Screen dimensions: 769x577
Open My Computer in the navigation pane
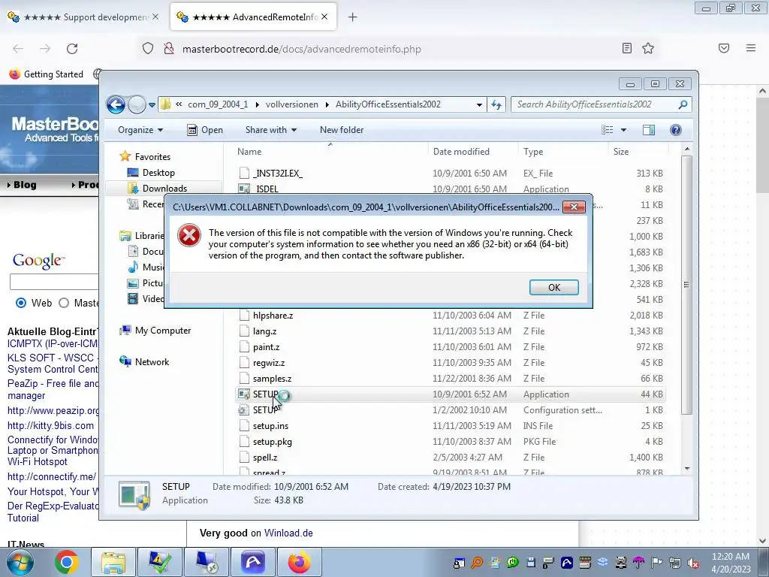[163, 331]
